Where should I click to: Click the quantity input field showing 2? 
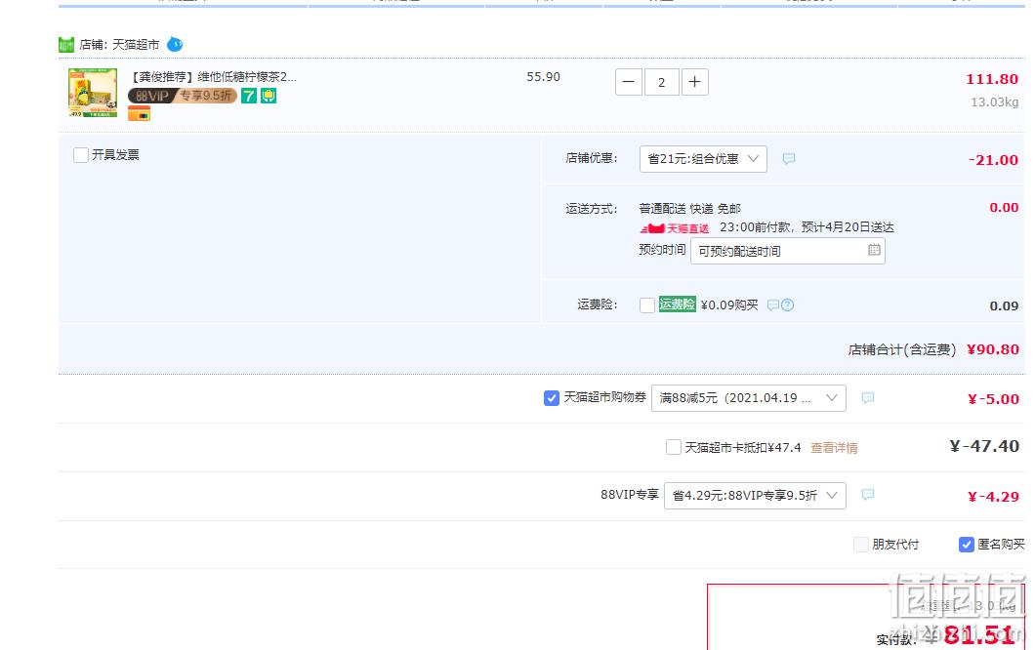661,82
